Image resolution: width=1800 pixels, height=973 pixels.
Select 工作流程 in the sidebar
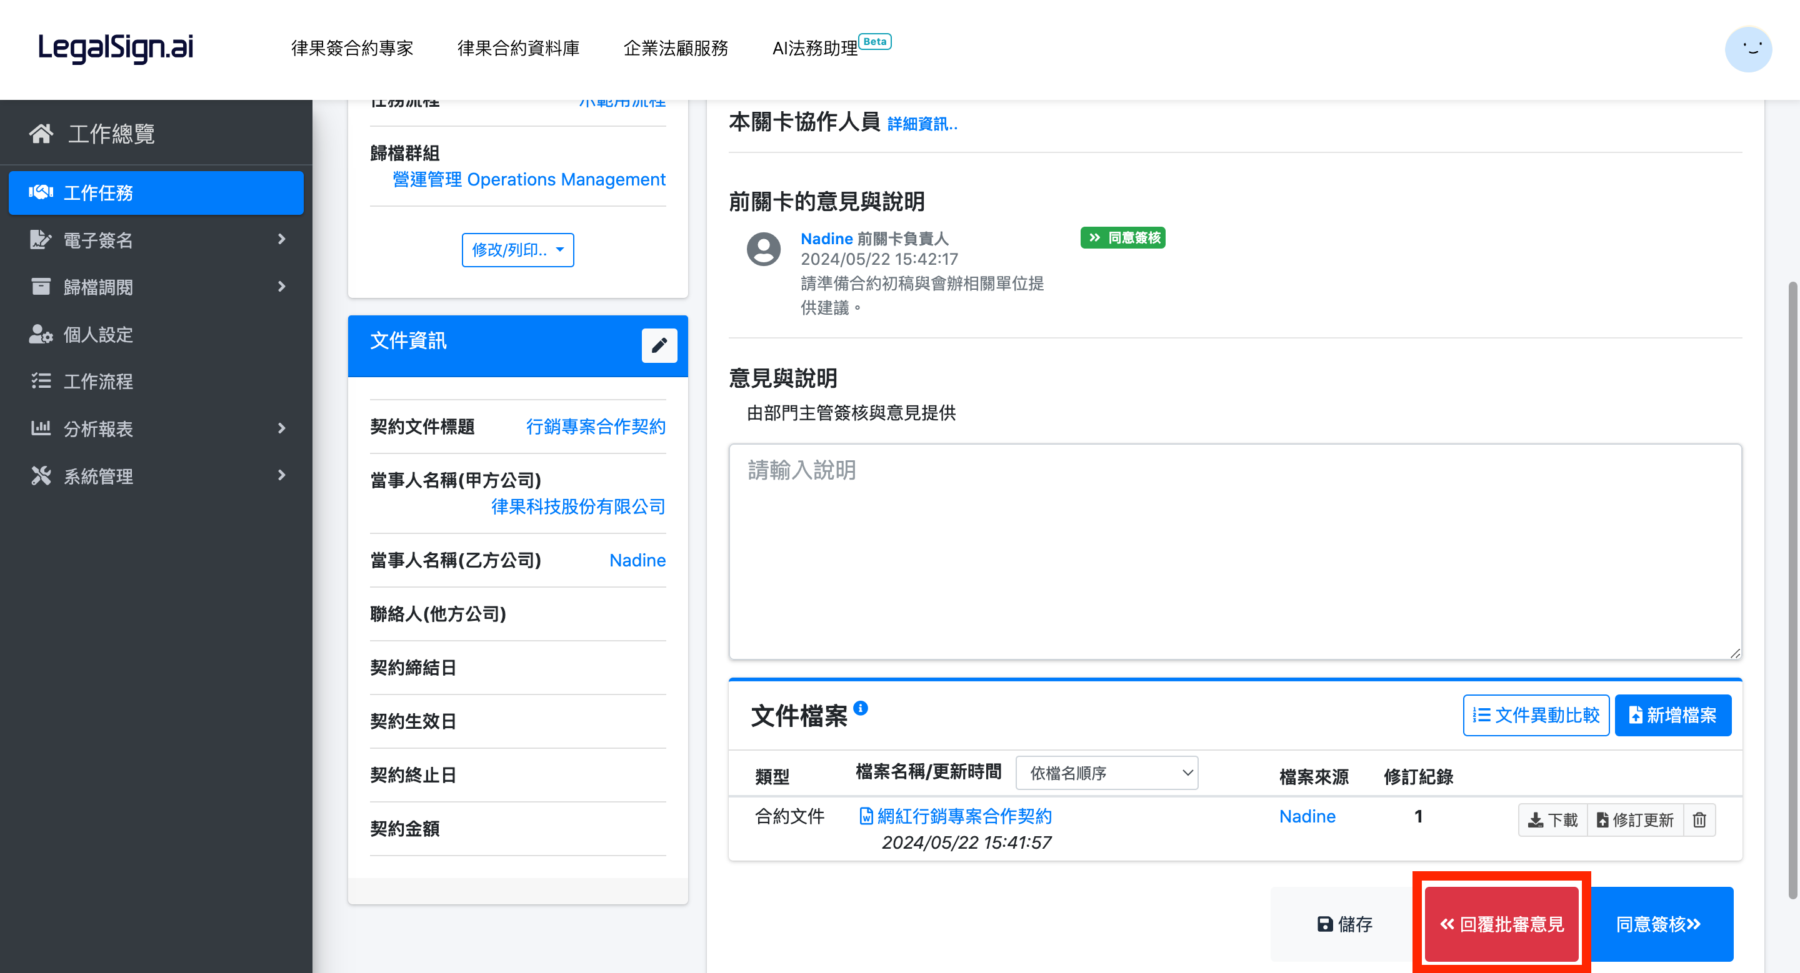[156, 381]
